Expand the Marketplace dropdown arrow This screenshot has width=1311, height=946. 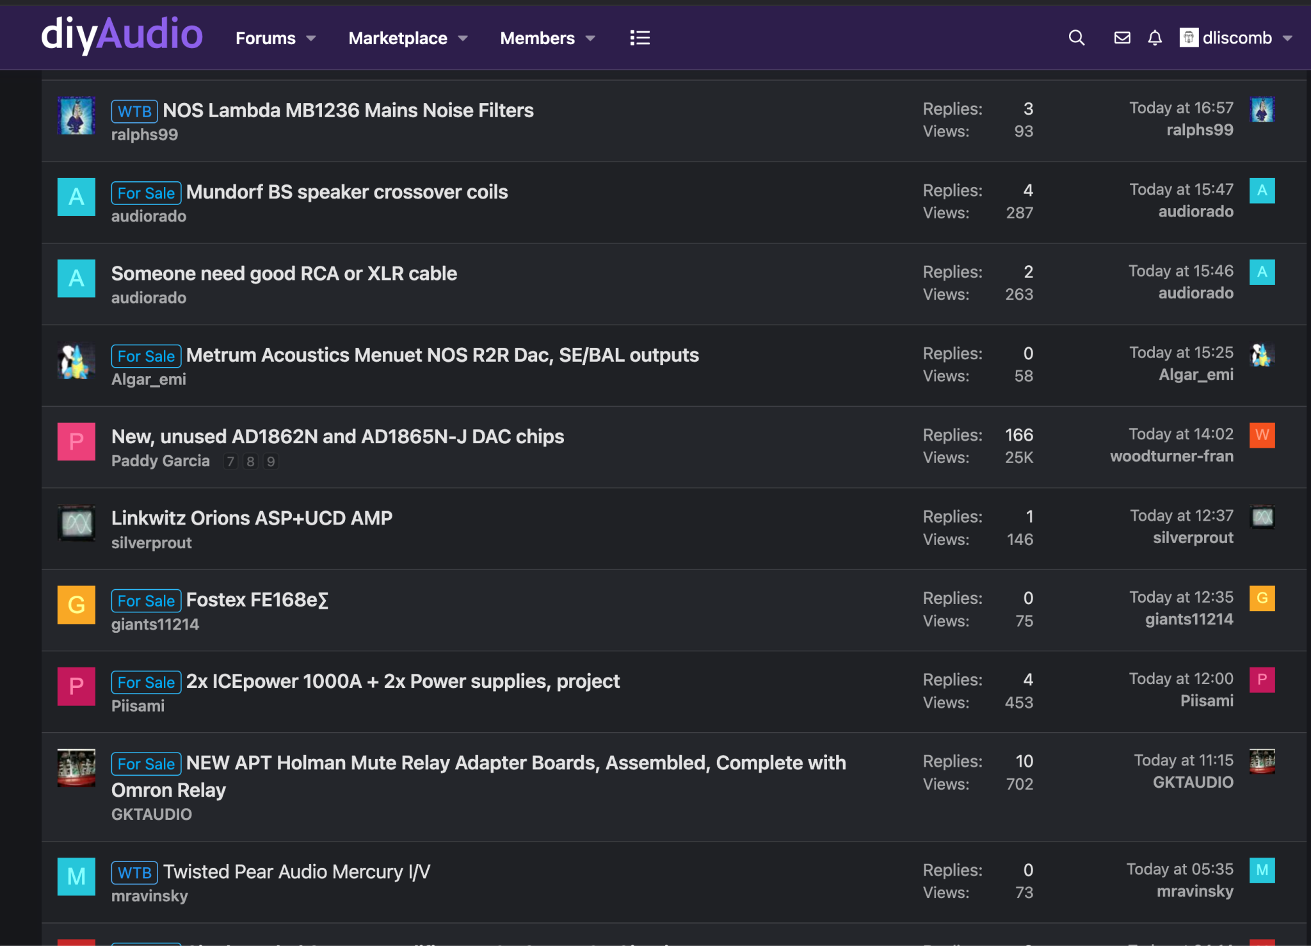[463, 38]
